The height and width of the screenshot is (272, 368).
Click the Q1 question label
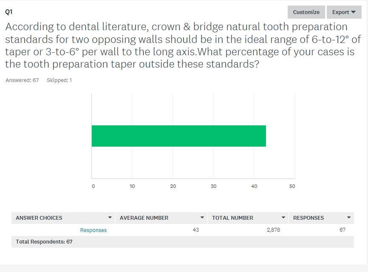click(x=9, y=12)
